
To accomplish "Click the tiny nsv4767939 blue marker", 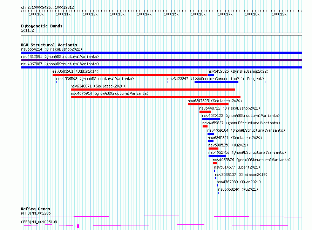I will point(217,185).
